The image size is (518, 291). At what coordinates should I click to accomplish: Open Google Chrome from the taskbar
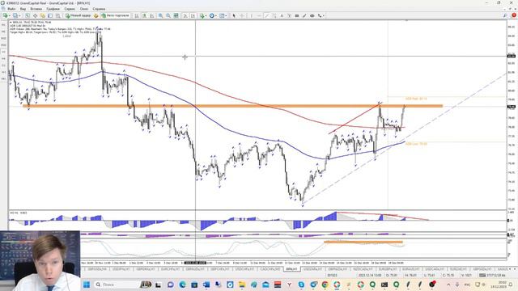325,285
